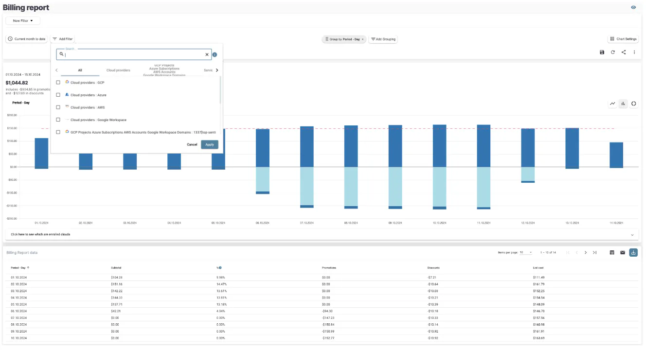Click into the filter Search field

[134, 54]
